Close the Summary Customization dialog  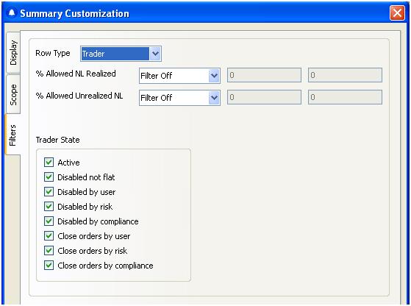397,13
